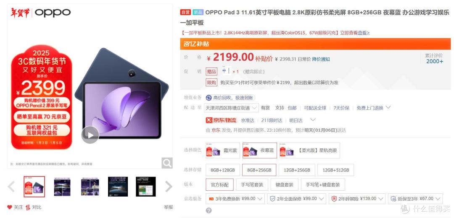Click the 高价回收 recycle icon
The width and height of the screenshot is (454, 218).
pos(209,98)
